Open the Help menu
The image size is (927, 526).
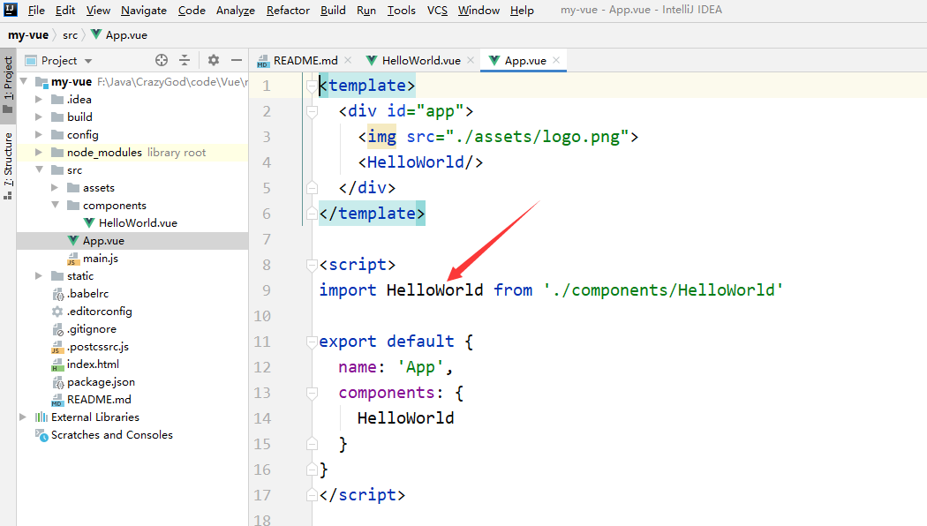(x=522, y=10)
